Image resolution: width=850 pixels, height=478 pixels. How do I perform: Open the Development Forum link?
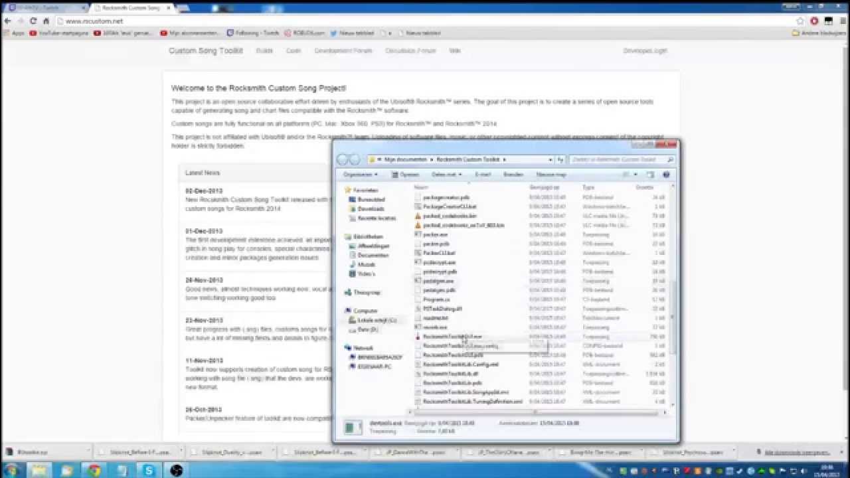343,50
